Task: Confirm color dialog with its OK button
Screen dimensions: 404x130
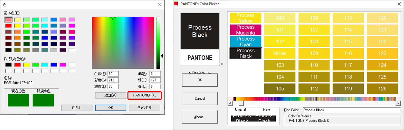Action: click(111, 108)
